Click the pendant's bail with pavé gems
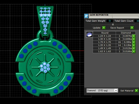Viewport: 139px width, 104px height. [x=45, y=21]
